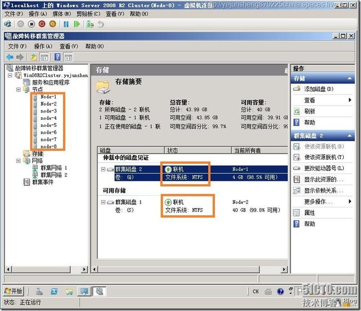This screenshot has width=361, height=311.
Task: Open 操作(A) menu in cluster manager
Action: (x=43, y=46)
